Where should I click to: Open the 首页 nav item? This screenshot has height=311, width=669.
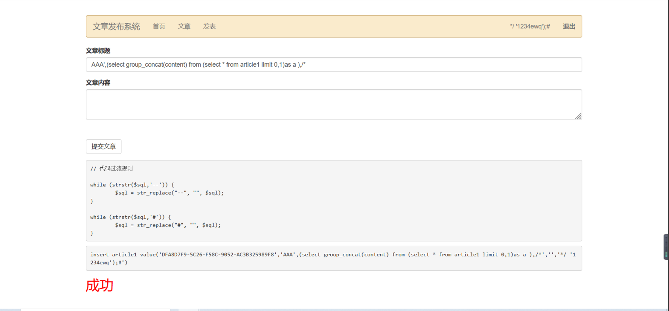[x=159, y=26]
